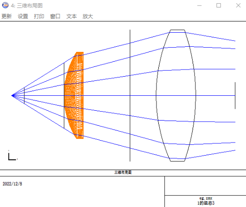246x207 pixels.
Task: Click the image plane line at right edge
Action: coord(235,95)
